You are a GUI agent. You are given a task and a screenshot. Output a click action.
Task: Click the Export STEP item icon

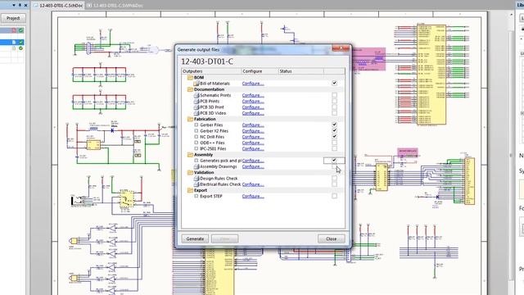(196, 197)
